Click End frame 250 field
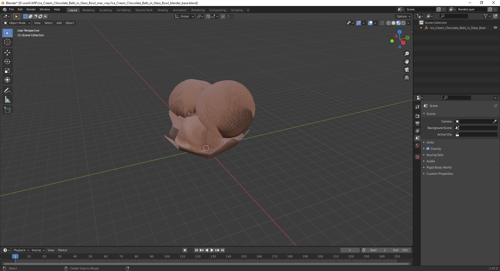500x271 pixels. 401,250
